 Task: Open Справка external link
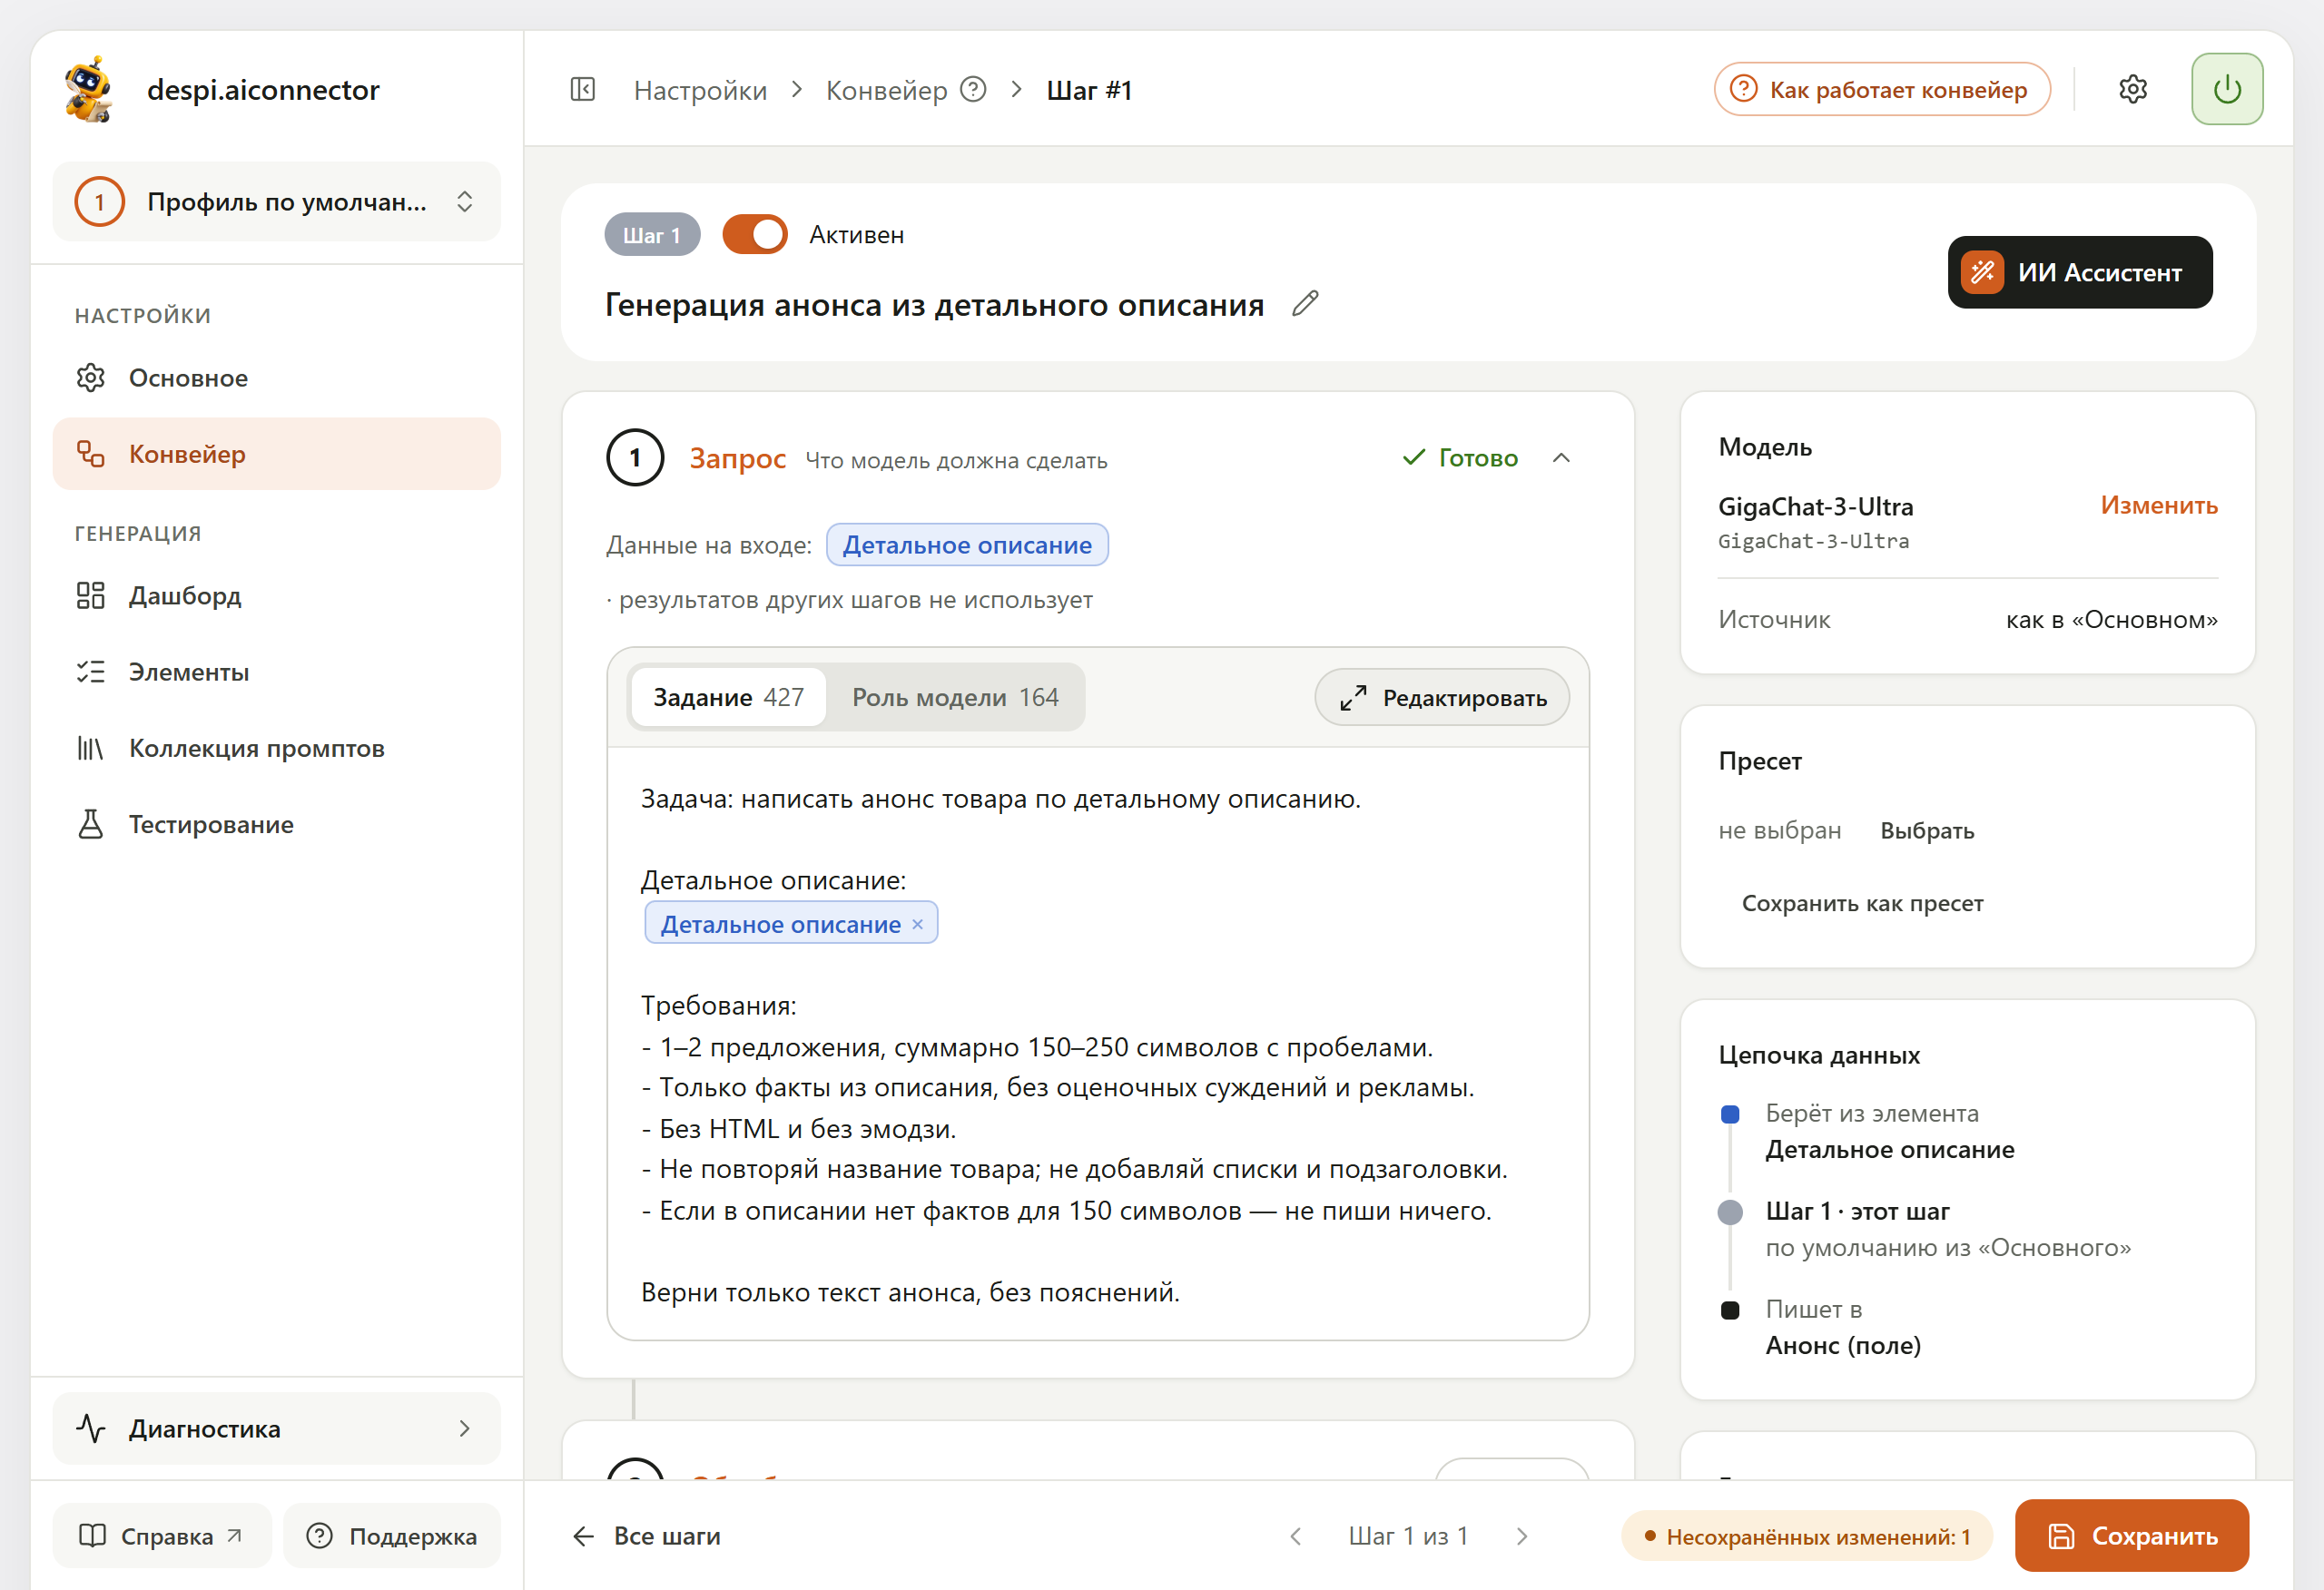point(162,1536)
